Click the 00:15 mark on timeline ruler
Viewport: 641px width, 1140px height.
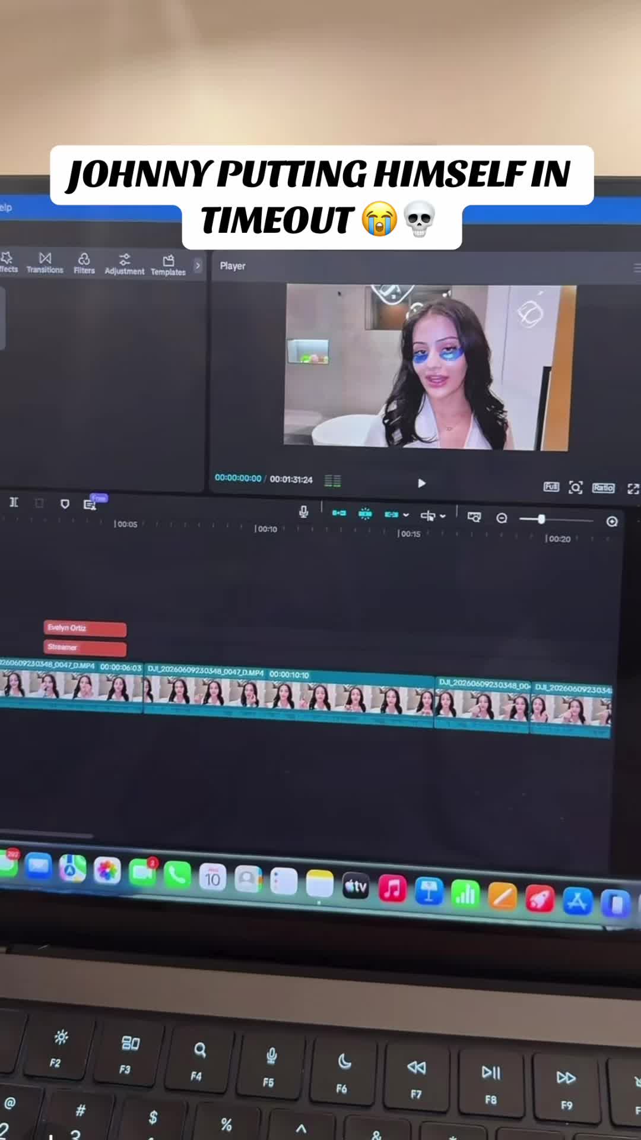[x=409, y=534]
